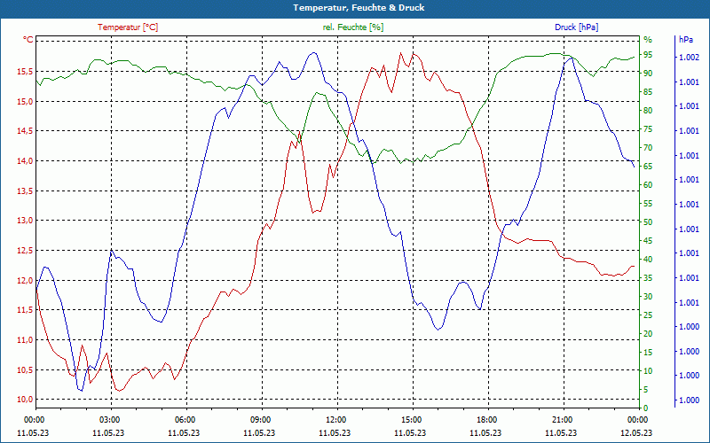Viewport: 710px width, 443px height.
Task: Click the 0 humidity axis value
Action: point(646,408)
